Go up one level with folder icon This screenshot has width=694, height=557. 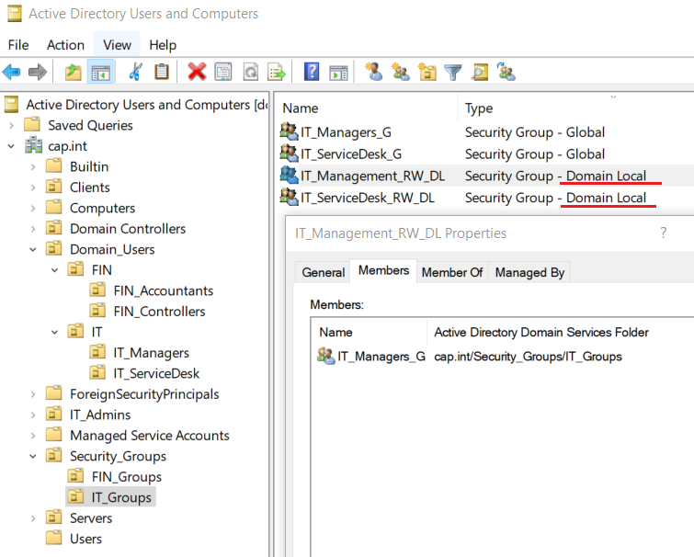[x=74, y=72]
